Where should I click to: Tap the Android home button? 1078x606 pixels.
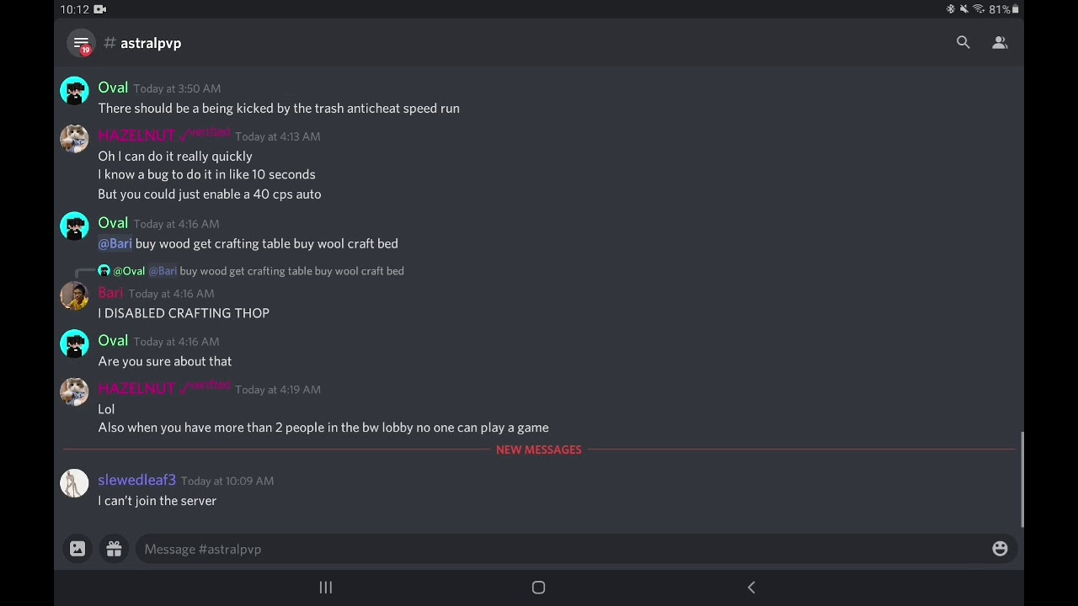538,587
